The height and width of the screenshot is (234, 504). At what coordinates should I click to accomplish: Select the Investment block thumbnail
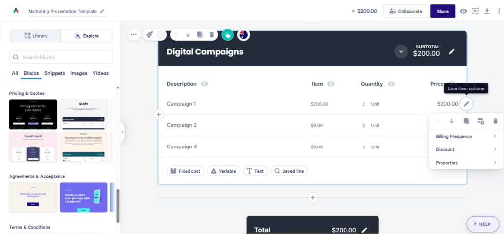coord(33,147)
